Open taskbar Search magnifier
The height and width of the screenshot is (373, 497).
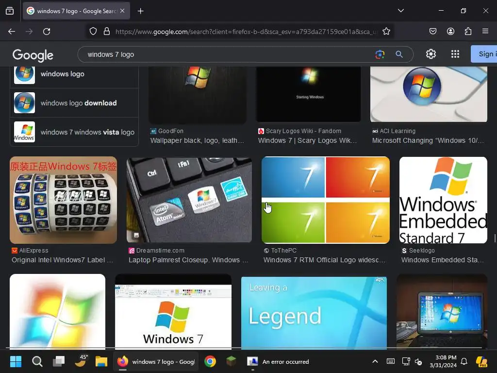(x=37, y=361)
